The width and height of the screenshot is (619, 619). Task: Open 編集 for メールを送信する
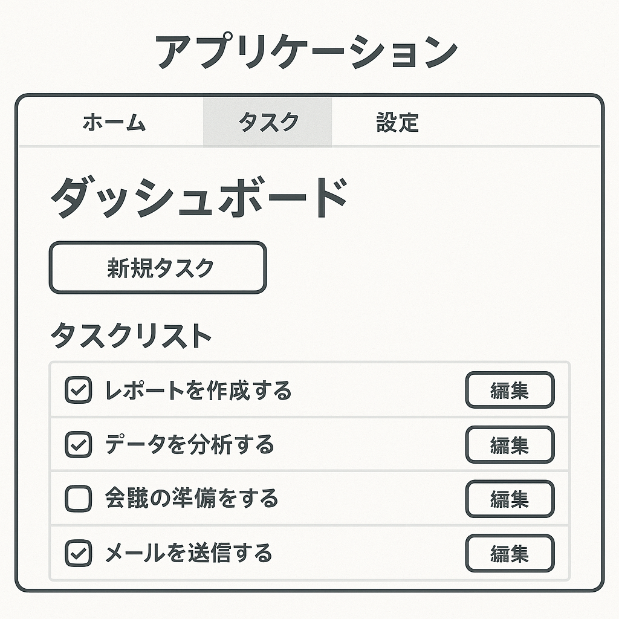510,553
